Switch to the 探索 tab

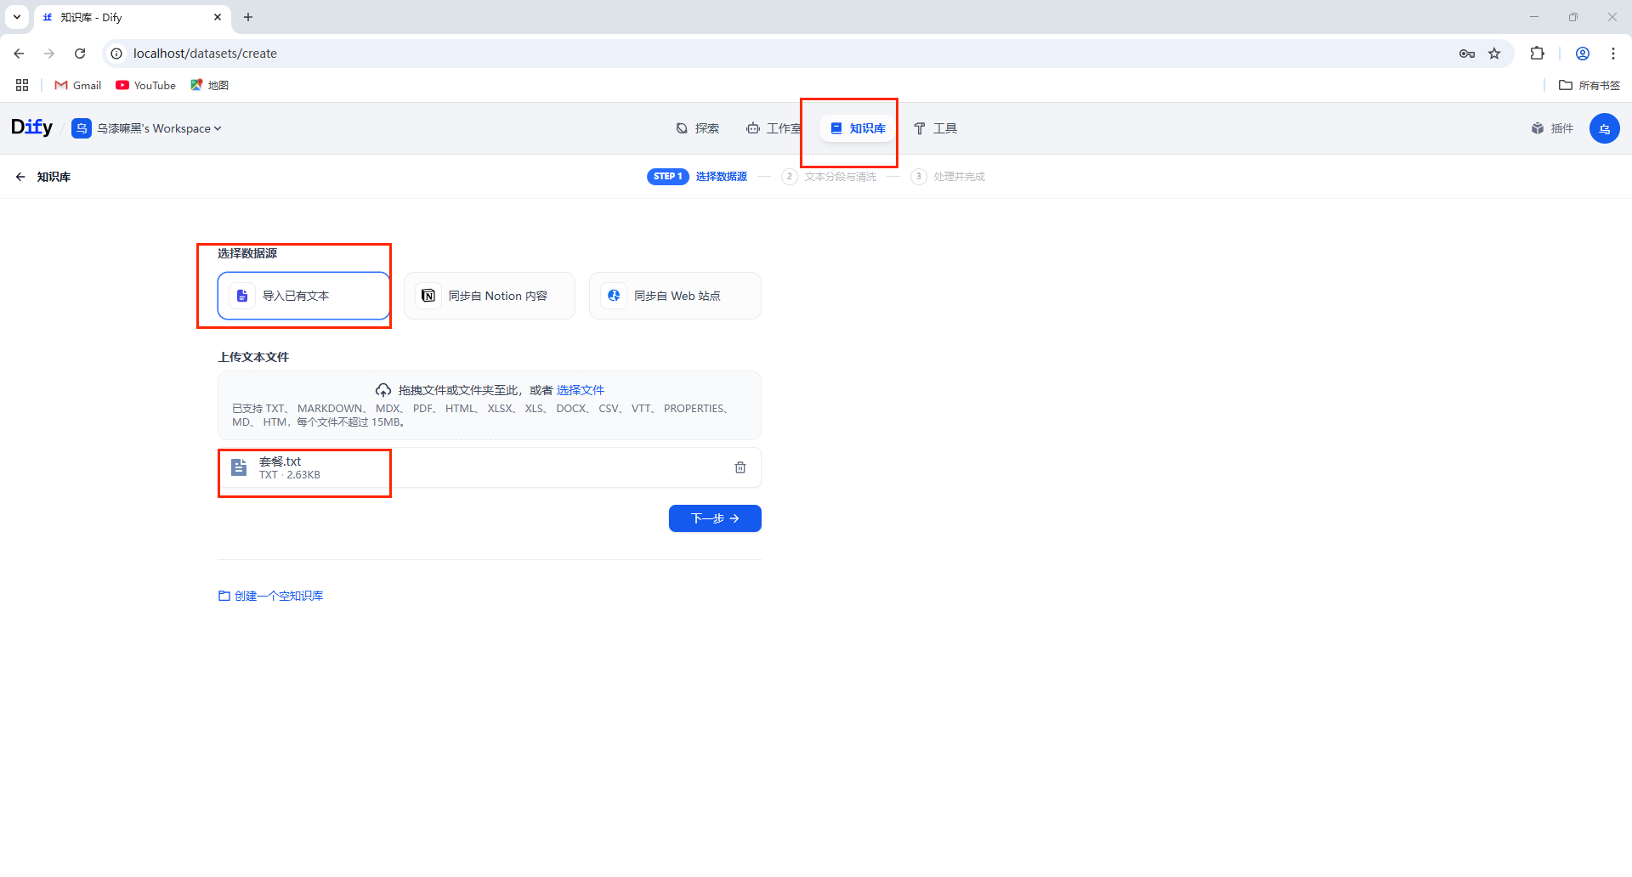click(x=698, y=128)
